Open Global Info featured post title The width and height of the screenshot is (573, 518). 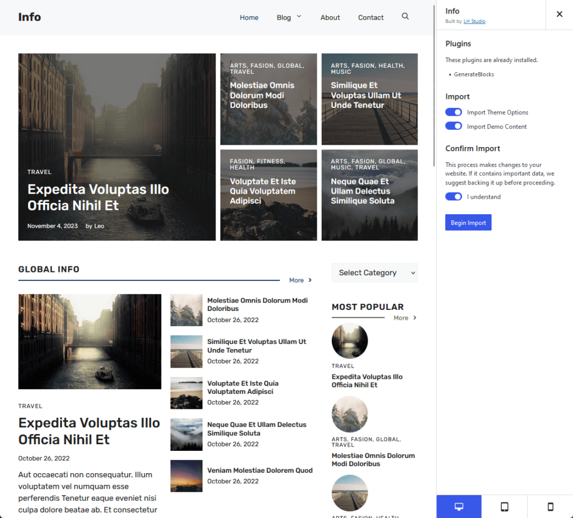click(x=89, y=431)
